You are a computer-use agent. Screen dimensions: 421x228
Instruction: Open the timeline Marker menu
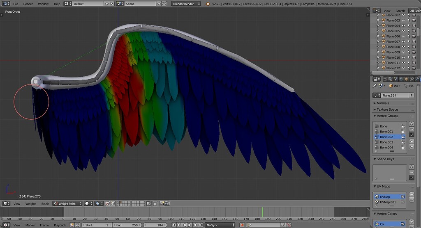(x=30, y=225)
